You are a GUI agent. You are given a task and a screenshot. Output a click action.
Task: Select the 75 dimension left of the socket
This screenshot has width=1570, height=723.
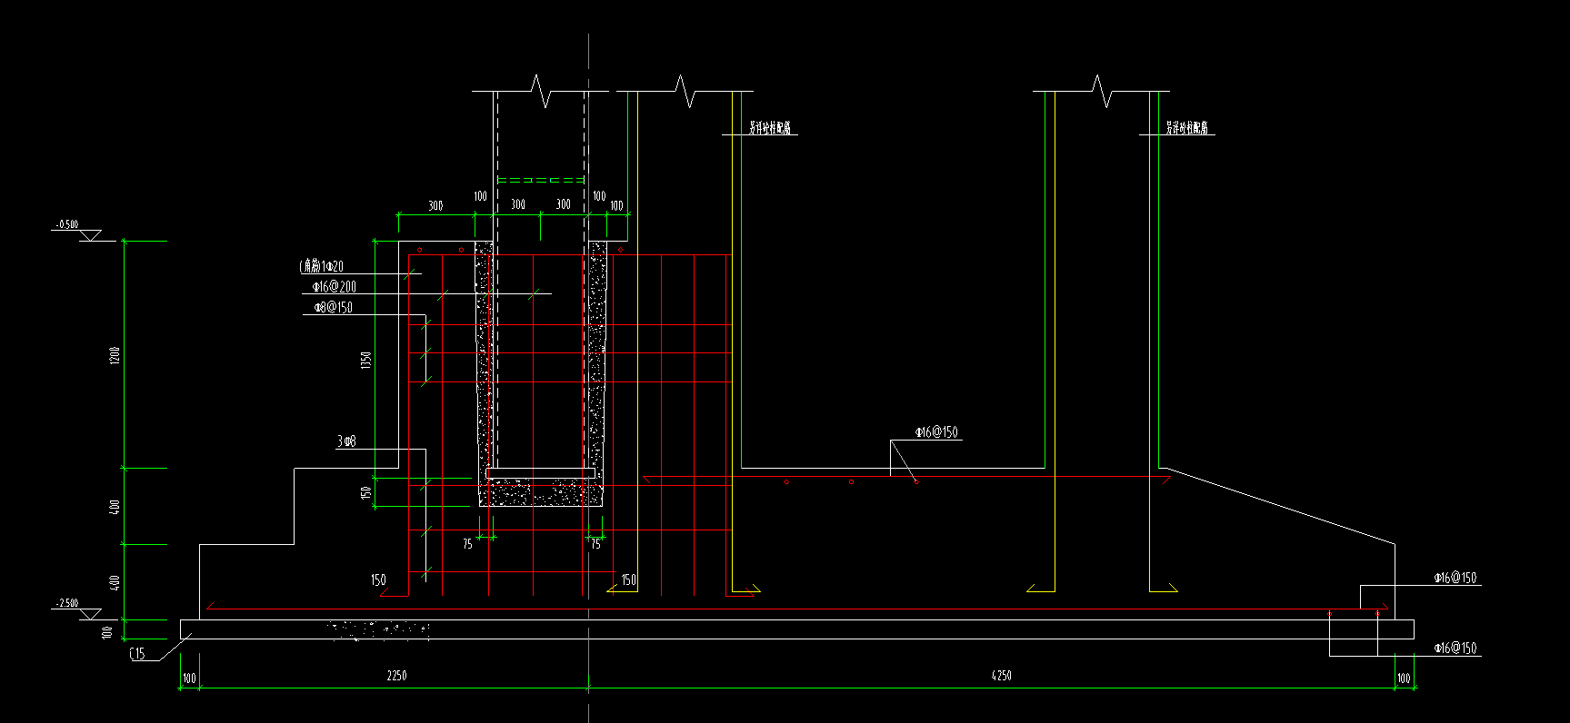467,545
